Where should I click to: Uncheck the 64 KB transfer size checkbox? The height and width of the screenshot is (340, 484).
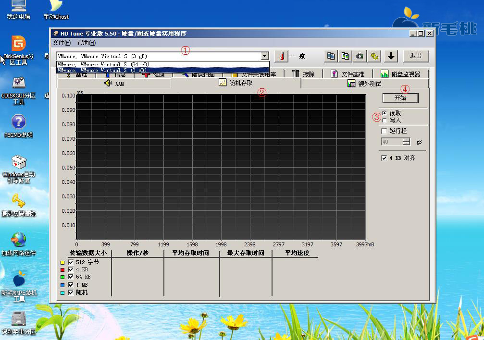click(x=71, y=277)
